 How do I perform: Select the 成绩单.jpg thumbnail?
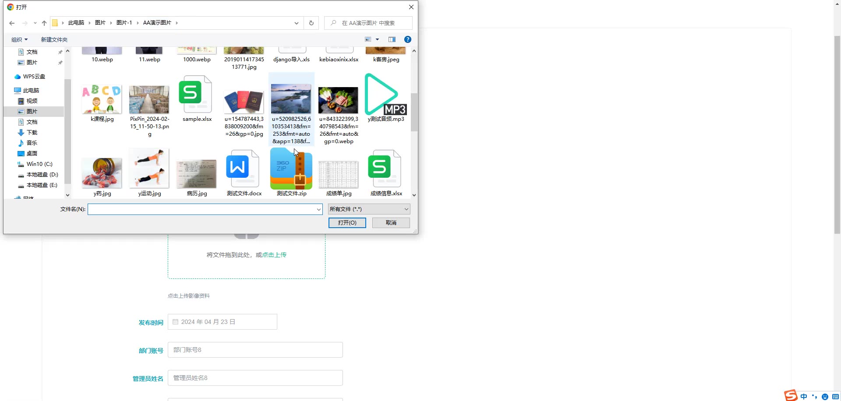(339, 174)
